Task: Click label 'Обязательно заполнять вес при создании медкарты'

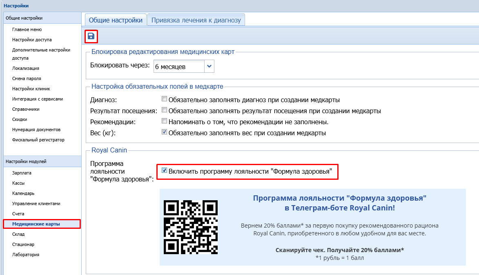Action: tap(247, 133)
